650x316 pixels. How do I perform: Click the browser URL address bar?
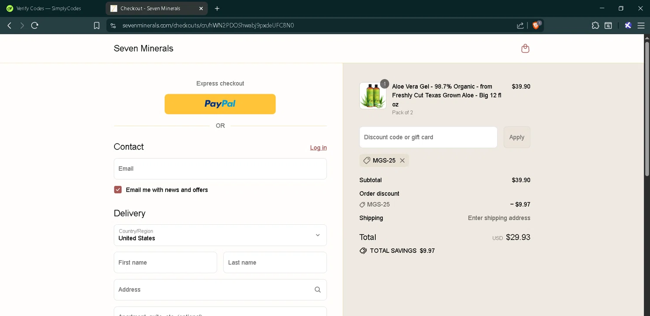[312, 26]
